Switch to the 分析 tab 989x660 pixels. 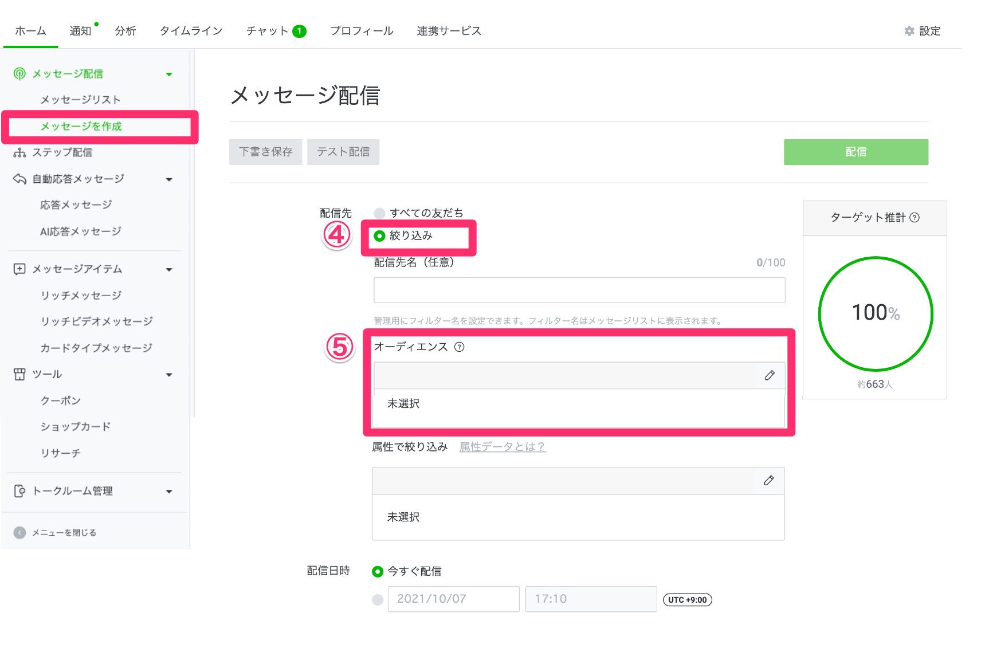coord(125,31)
